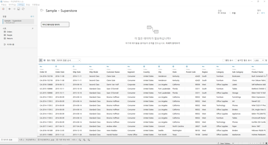
Task: Click the Abc type icon above Category
Action: [218, 66]
